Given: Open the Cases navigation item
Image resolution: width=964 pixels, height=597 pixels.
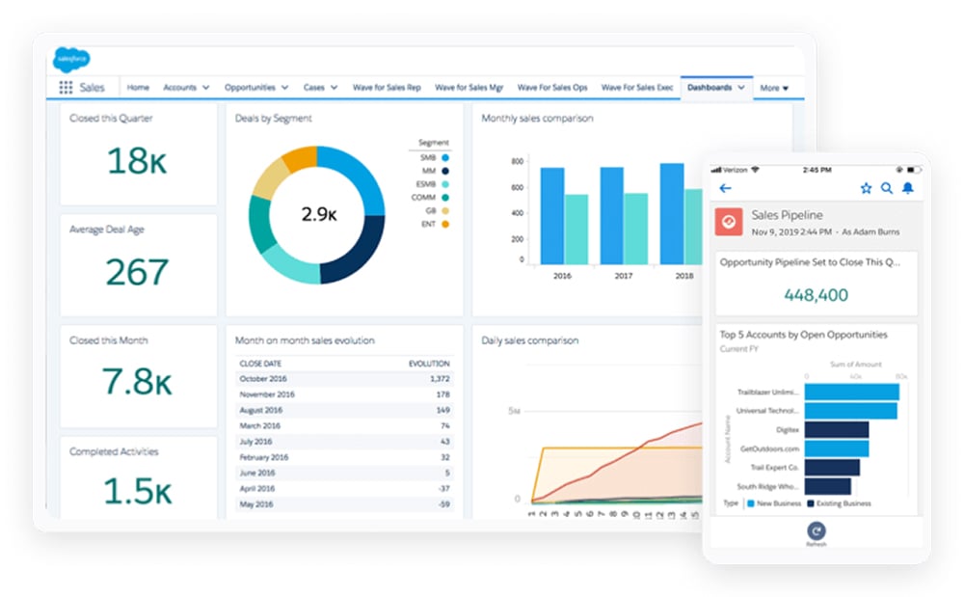Looking at the screenshot, I should tap(319, 87).
